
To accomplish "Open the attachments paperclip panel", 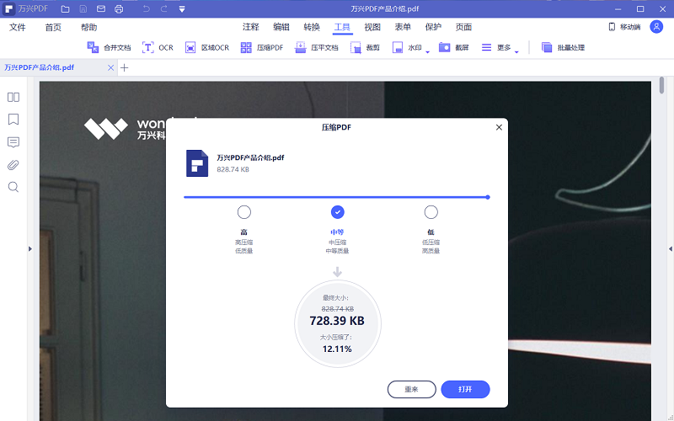I will click(x=13, y=164).
